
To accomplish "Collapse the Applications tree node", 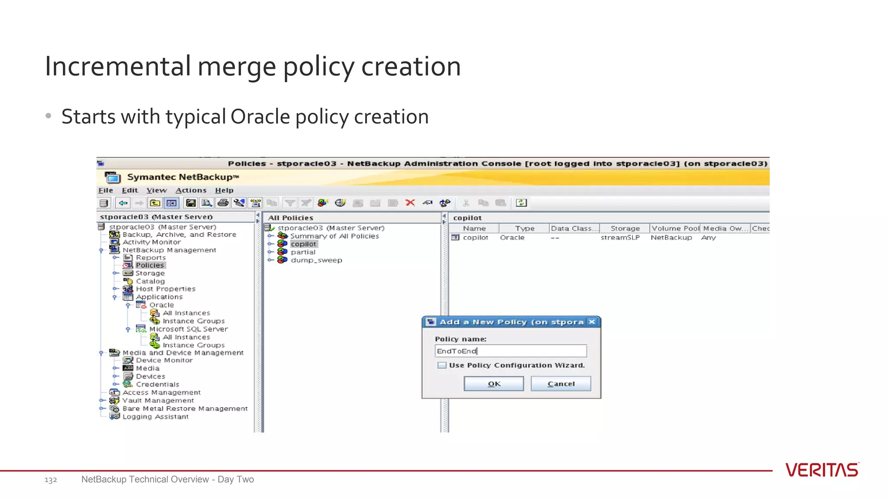I will pos(115,297).
